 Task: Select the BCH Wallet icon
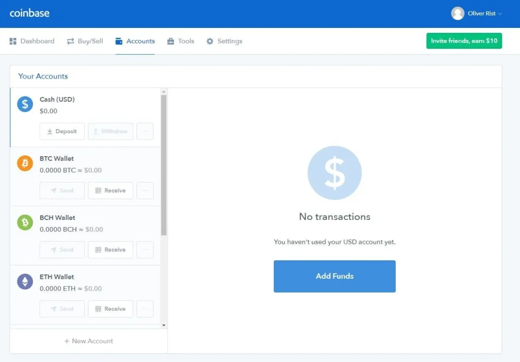25,222
